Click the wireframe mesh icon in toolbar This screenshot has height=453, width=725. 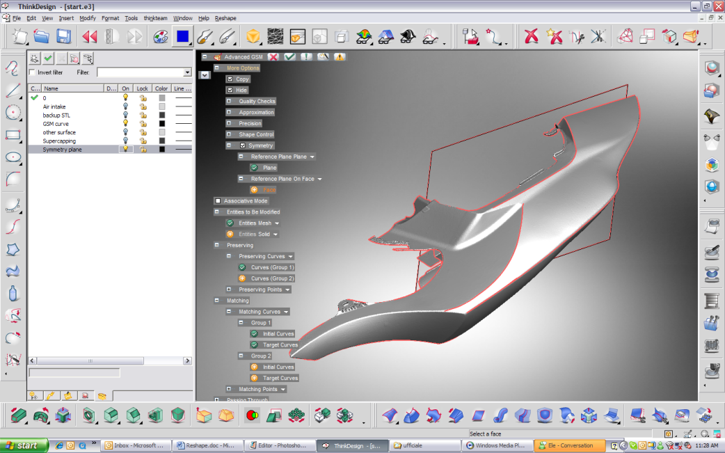tap(276, 36)
